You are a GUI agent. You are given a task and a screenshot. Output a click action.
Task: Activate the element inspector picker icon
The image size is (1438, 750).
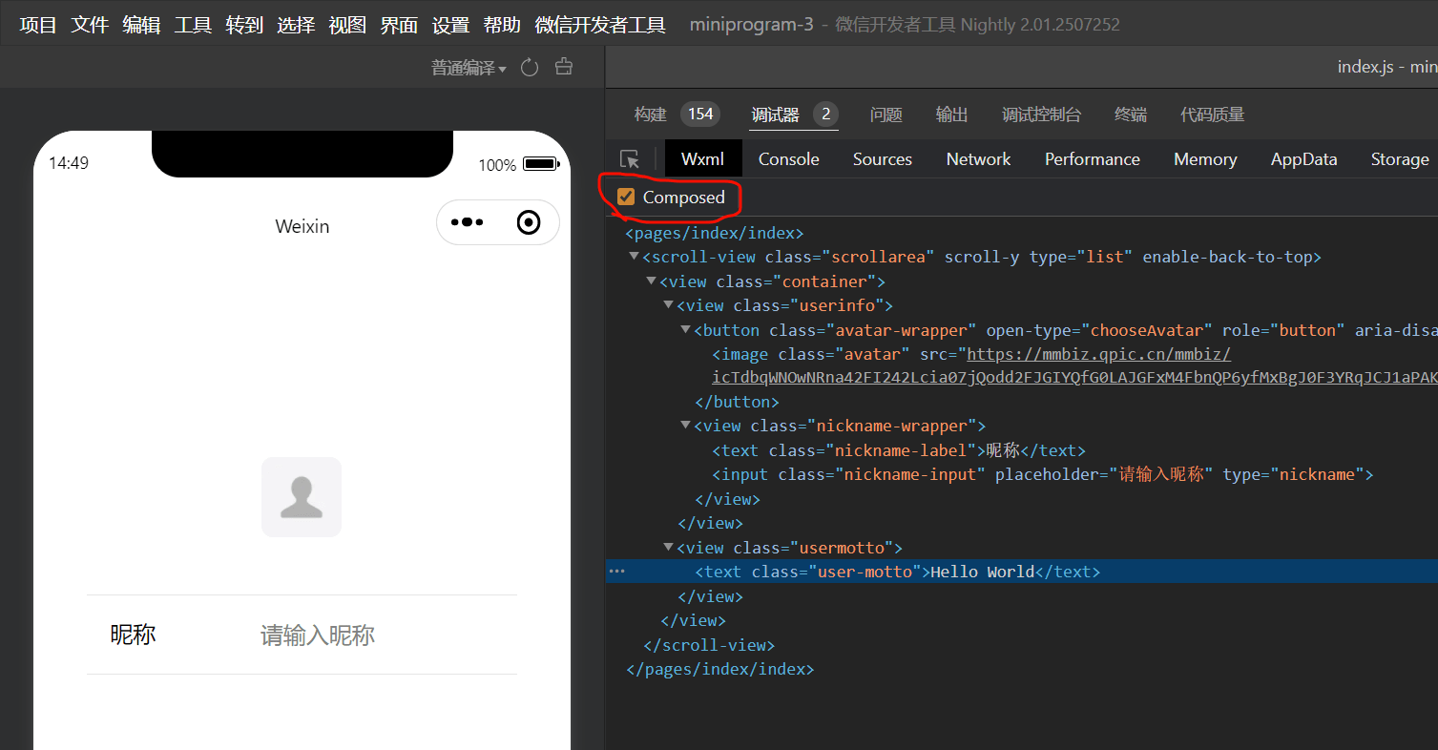629,159
